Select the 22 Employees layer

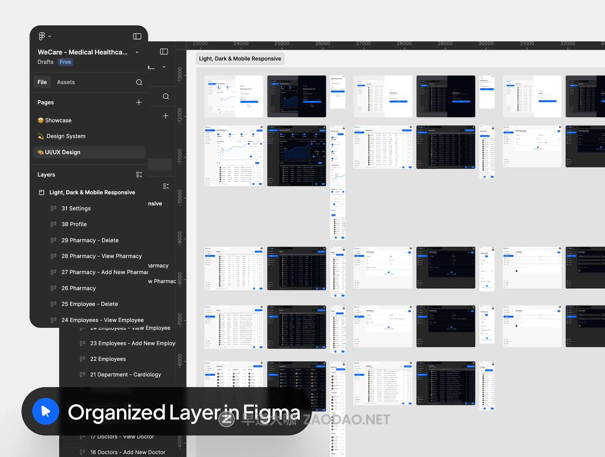tap(108, 359)
